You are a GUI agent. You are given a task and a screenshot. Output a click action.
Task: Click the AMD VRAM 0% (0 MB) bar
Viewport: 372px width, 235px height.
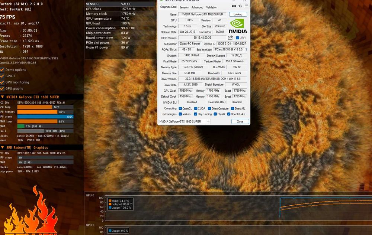45,162
